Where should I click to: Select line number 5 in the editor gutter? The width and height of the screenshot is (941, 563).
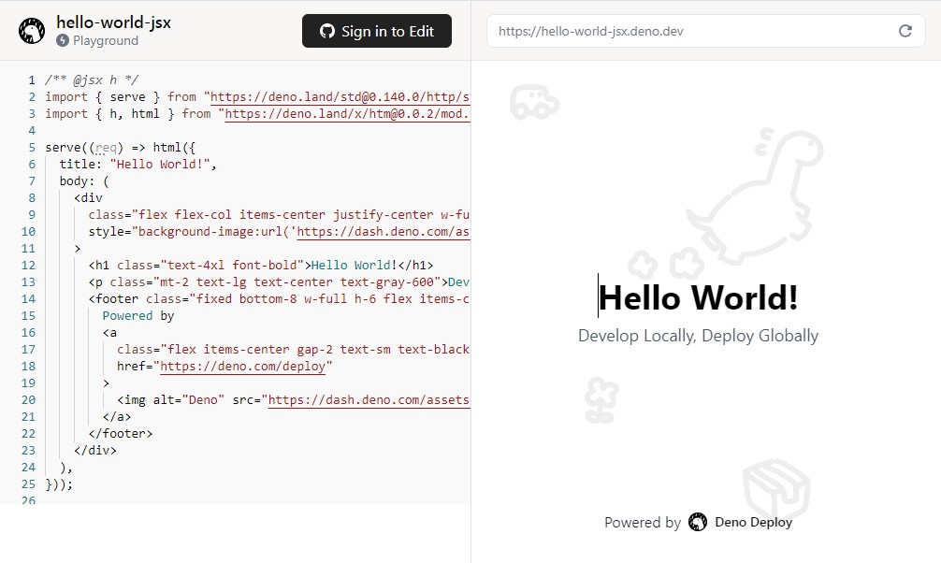[31, 147]
